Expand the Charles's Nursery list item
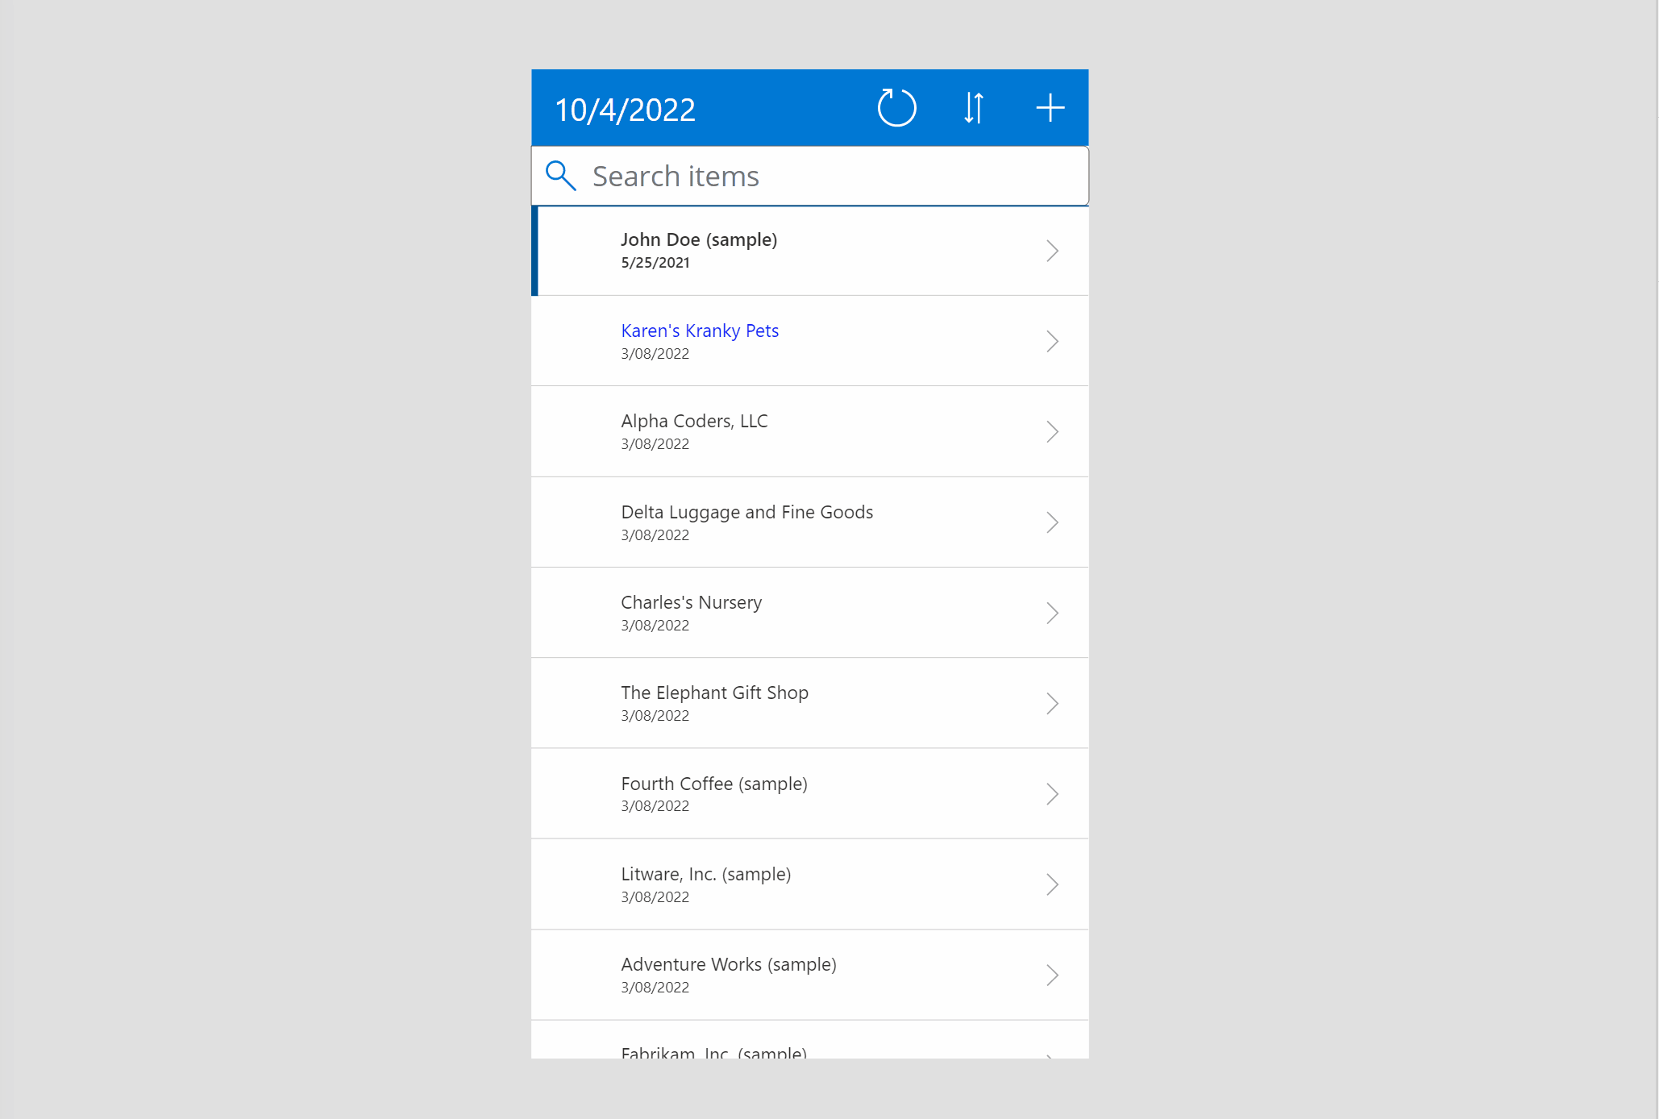This screenshot has height=1119, width=1659. (1052, 612)
